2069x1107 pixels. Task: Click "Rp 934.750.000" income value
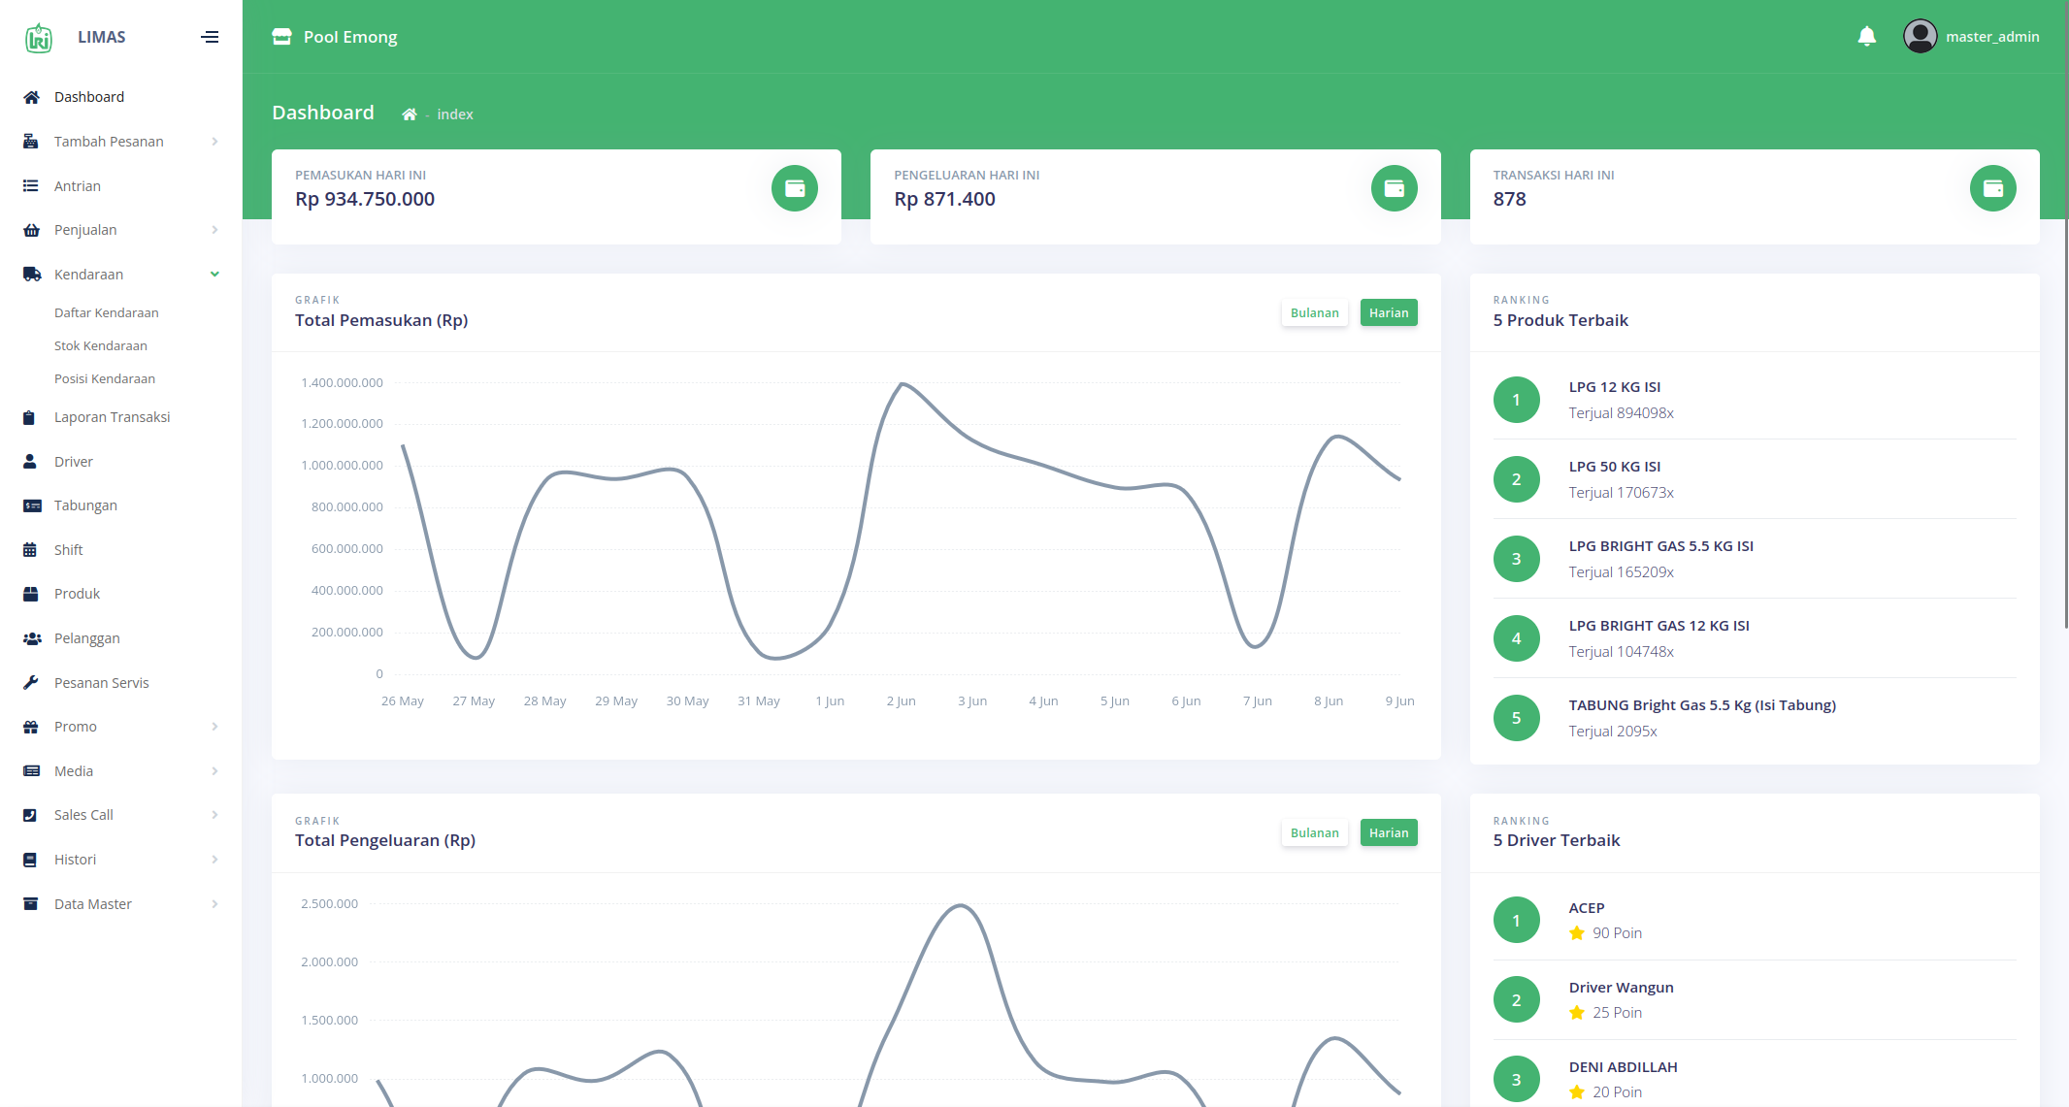365,199
